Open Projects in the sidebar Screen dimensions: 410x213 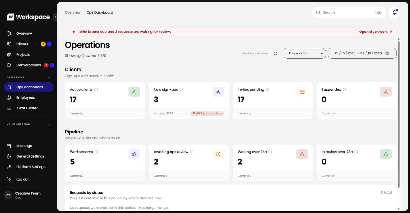click(28, 55)
